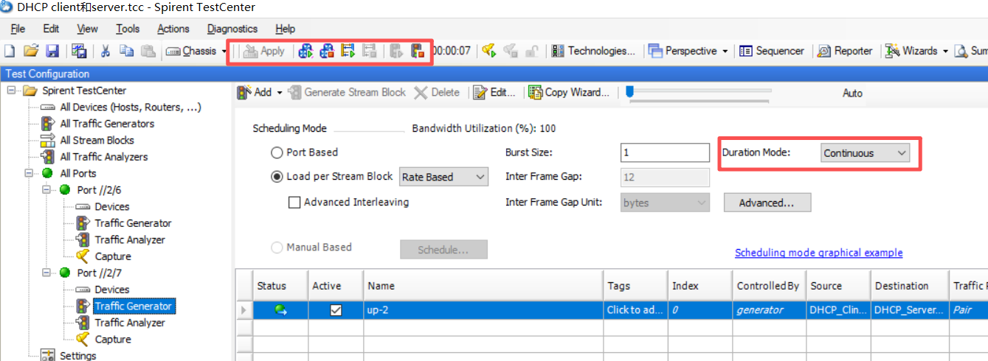Screen dimensions: 988x361
Task: Click the greyed lock icon in toolbar
Action: 531,51
